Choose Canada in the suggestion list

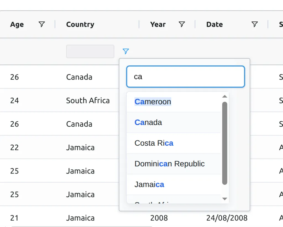tap(148, 122)
